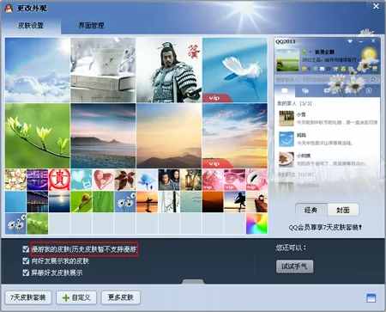Select night bridge lights skin thumbnail
386x312 pixels.
click(x=37, y=202)
